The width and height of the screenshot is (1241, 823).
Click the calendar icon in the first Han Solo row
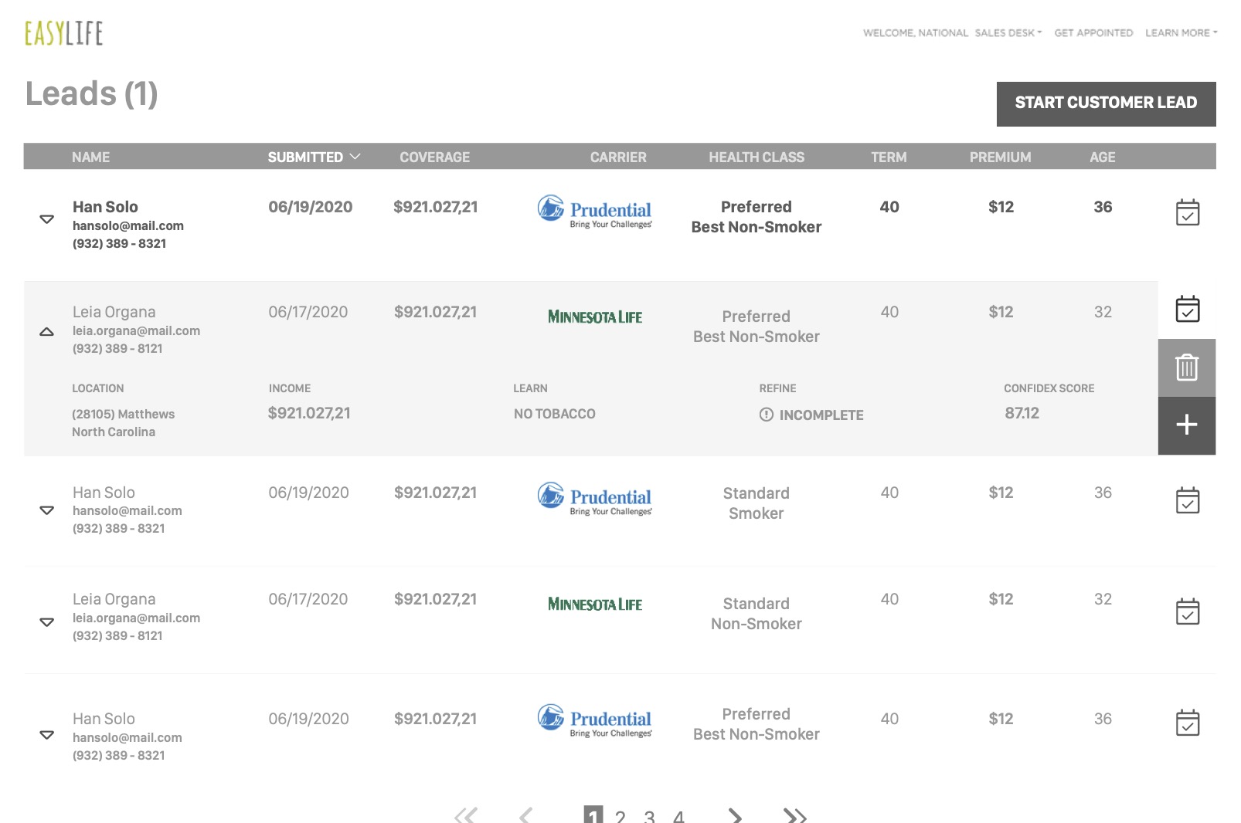(x=1187, y=212)
